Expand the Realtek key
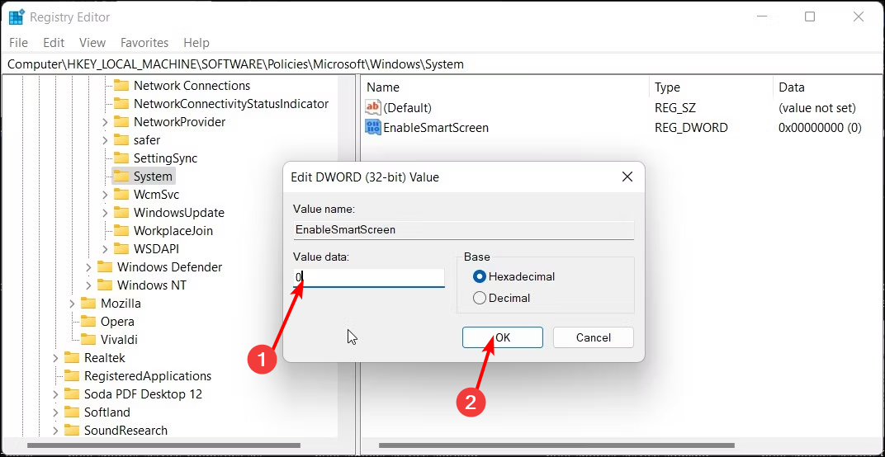Image resolution: width=885 pixels, height=457 pixels. (55, 358)
